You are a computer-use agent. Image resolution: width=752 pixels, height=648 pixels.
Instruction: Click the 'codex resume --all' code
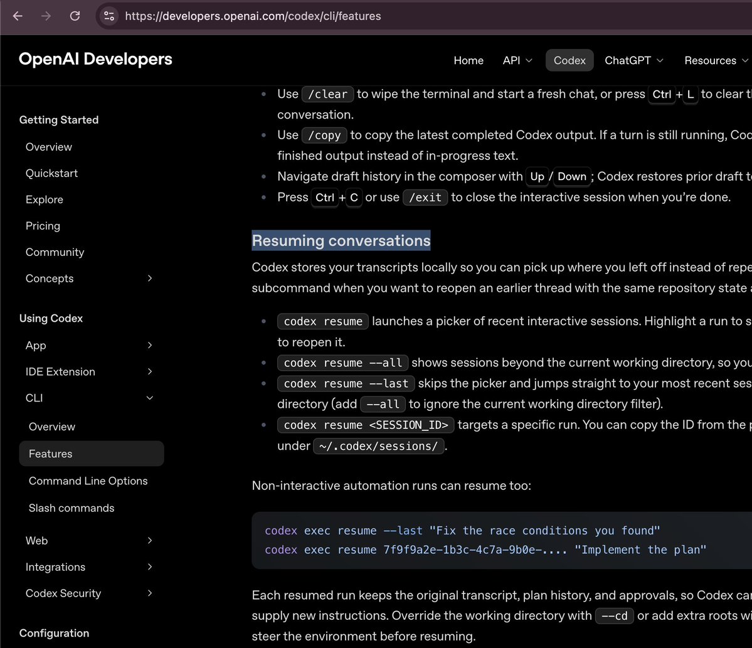[x=343, y=363]
